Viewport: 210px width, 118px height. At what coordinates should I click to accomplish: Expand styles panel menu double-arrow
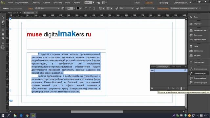point(186,67)
